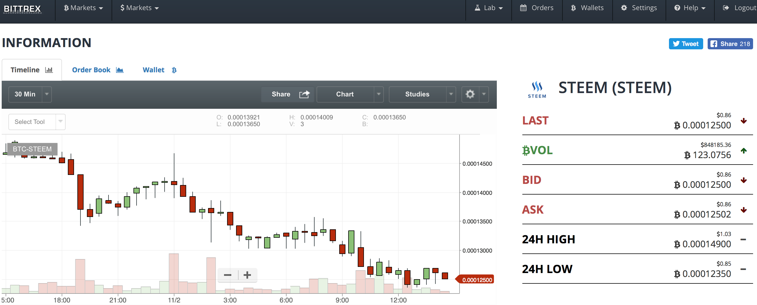Switch to the Order Book tab
757x305 pixels.
pos(98,70)
